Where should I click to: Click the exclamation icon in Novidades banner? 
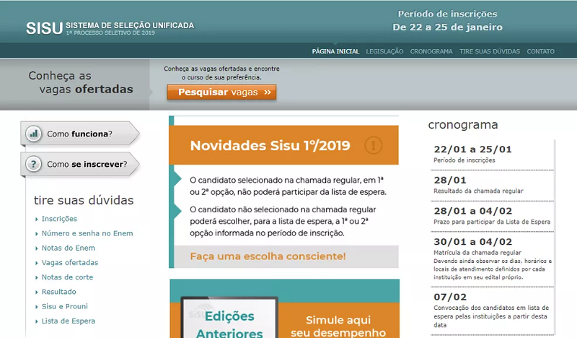click(x=373, y=145)
